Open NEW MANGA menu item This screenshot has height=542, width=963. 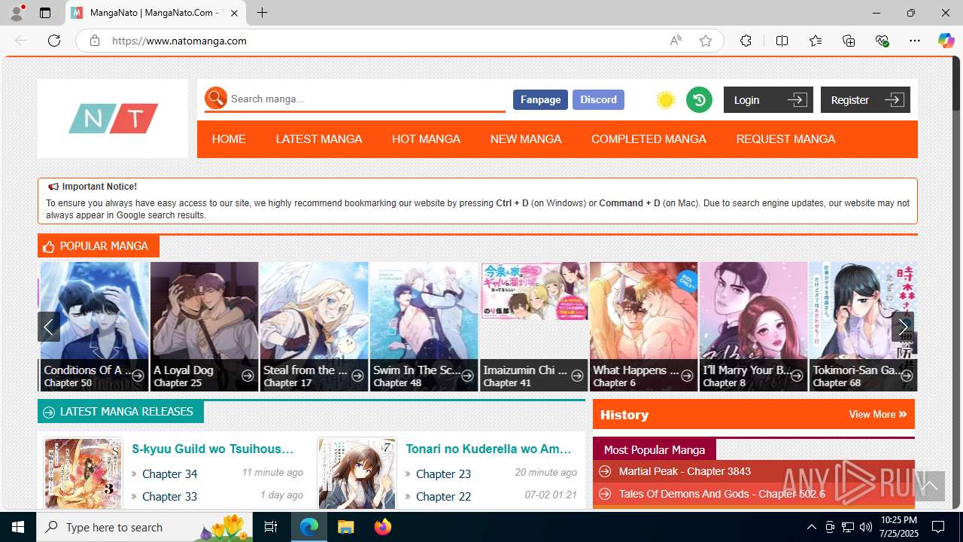tap(526, 139)
